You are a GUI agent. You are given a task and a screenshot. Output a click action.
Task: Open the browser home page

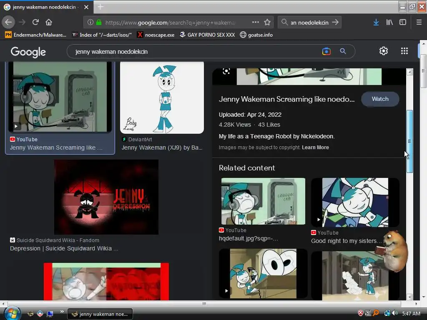click(x=49, y=22)
